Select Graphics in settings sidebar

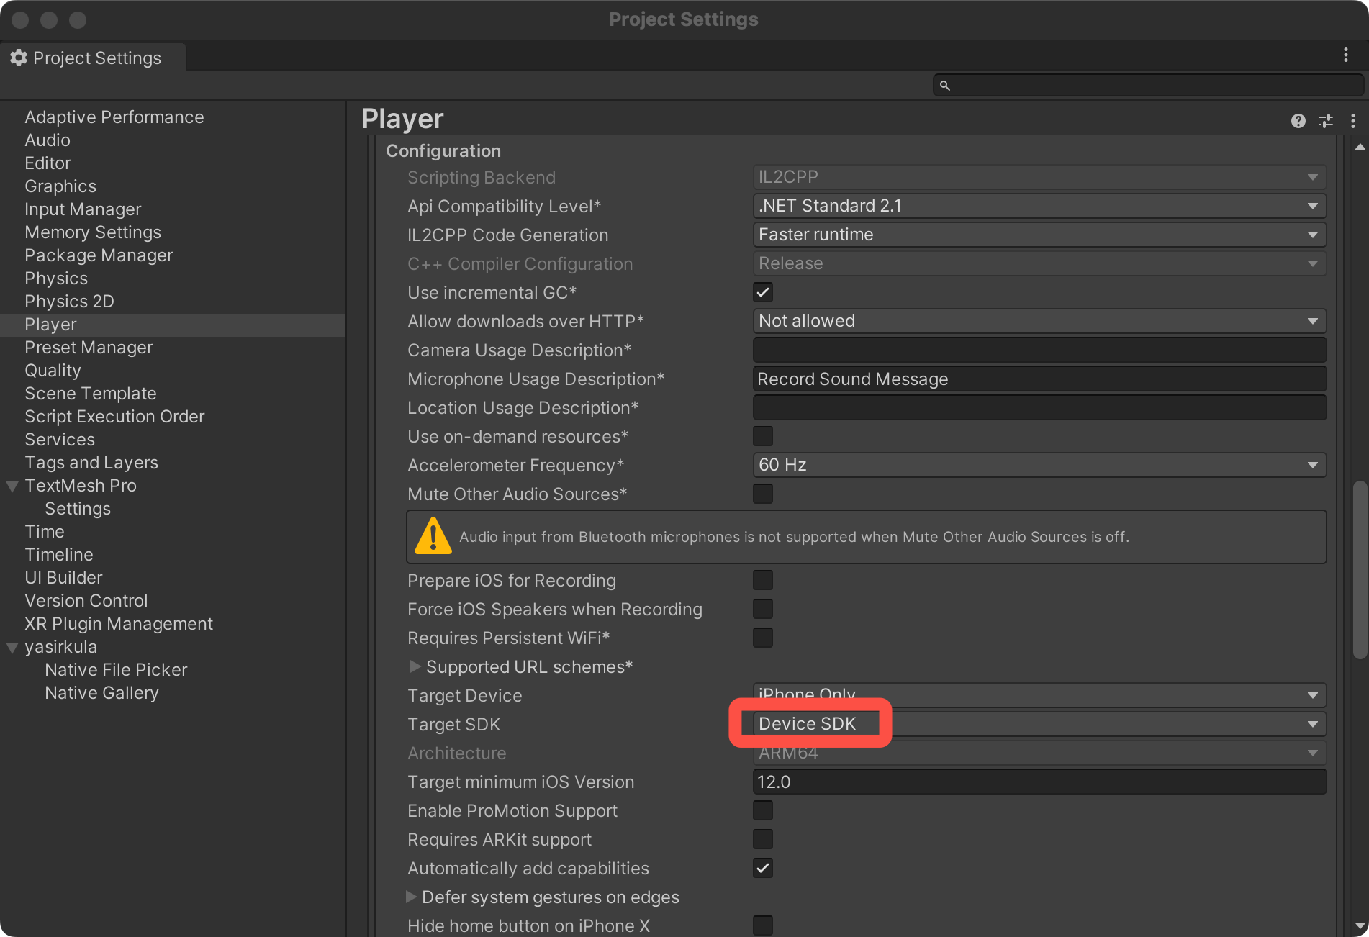click(x=60, y=186)
